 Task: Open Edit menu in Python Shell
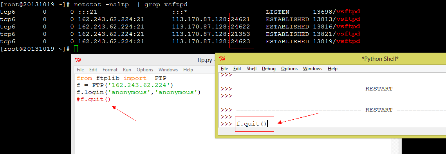(237, 69)
